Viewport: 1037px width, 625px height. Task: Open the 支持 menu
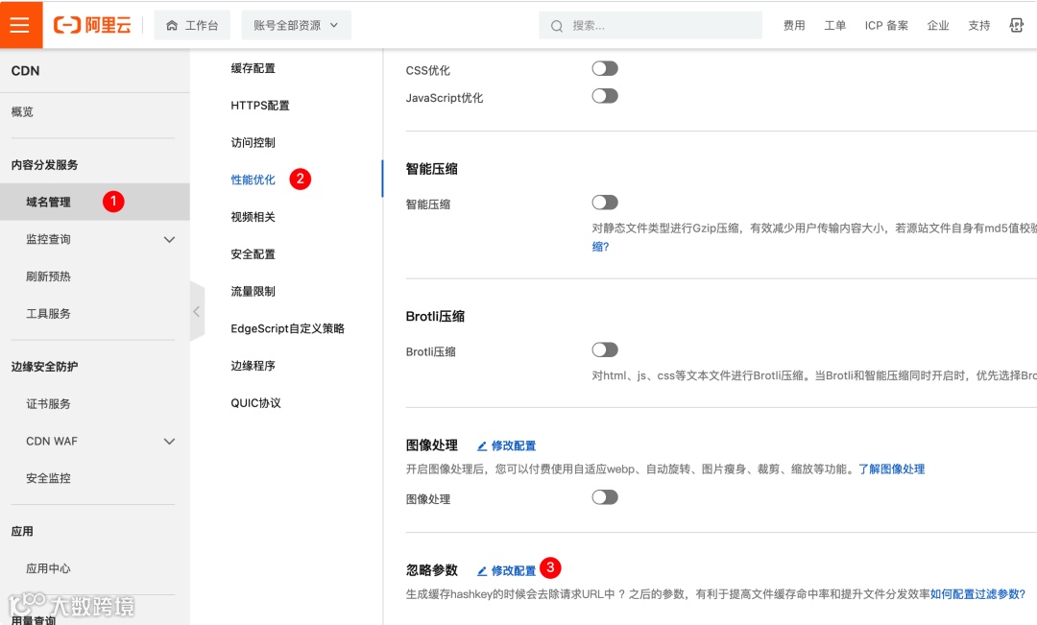coord(978,25)
